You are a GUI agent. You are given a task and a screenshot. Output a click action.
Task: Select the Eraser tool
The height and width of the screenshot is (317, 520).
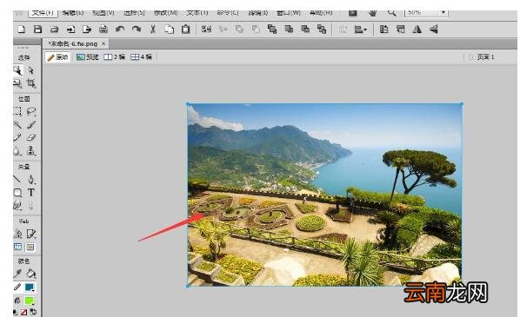click(31, 137)
